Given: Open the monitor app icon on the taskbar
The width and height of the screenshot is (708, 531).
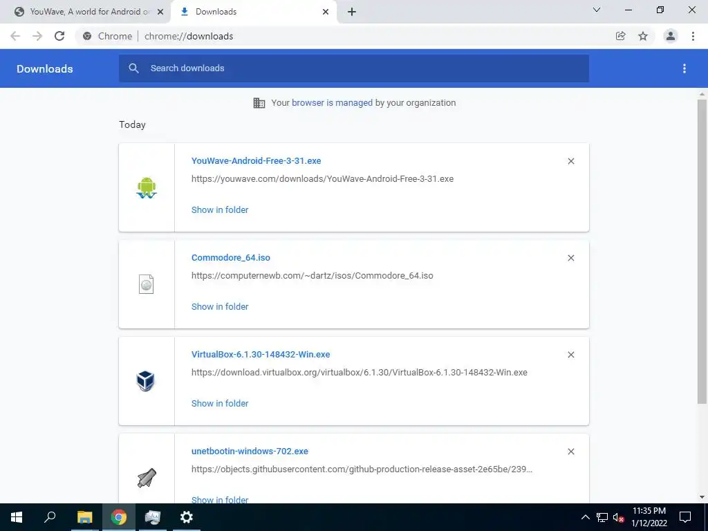Looking at the screenshot, I should click(153, 517).
